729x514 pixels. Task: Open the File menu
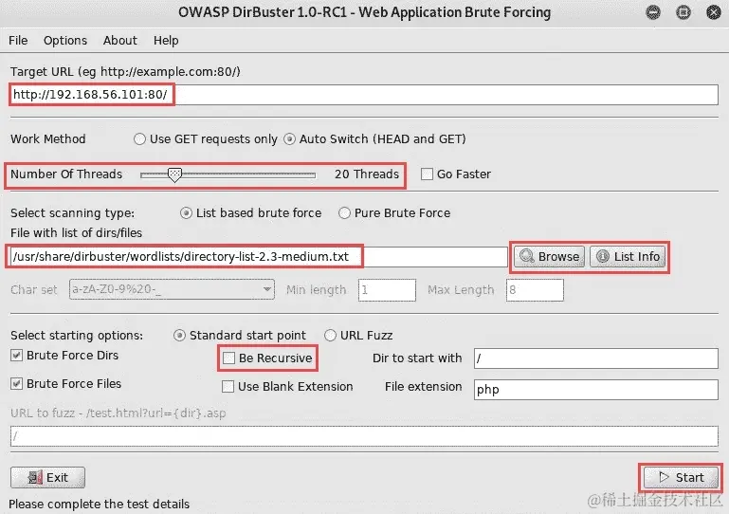pyautogui.click(x=18, y=41)
